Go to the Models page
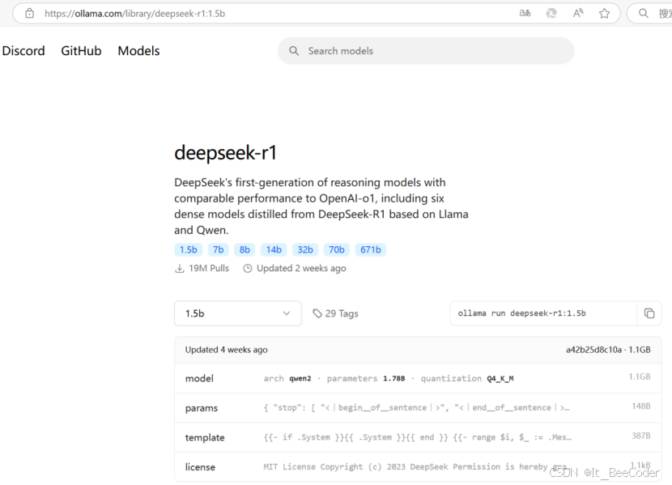The image size is (672, 485). pyautogui.click(x=138, y=50)
